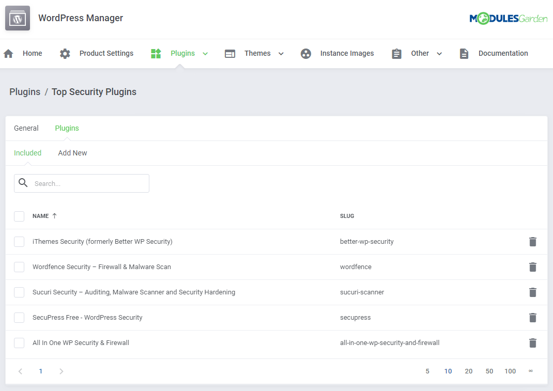Delete Sucuri Security with trash icon
553x391 pixels.
pos(532,292)
